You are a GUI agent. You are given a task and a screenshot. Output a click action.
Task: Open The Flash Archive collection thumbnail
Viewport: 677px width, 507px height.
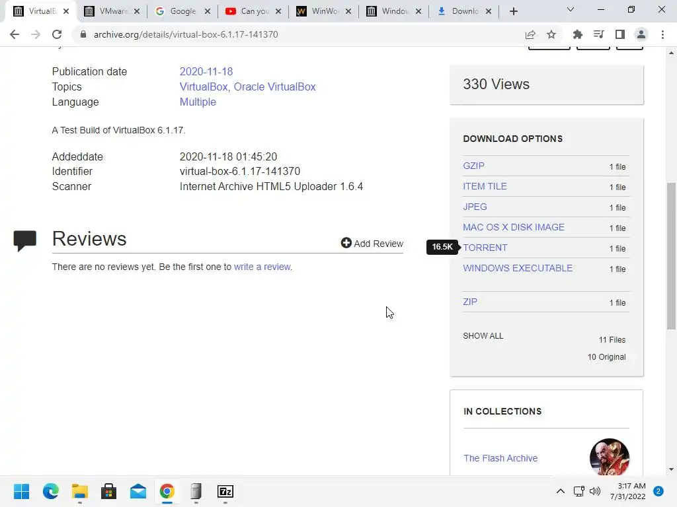[609, 457]
